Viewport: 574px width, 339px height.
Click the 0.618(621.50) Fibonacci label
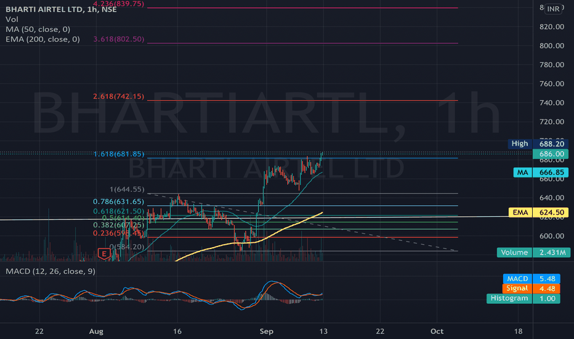pos(119,211)
